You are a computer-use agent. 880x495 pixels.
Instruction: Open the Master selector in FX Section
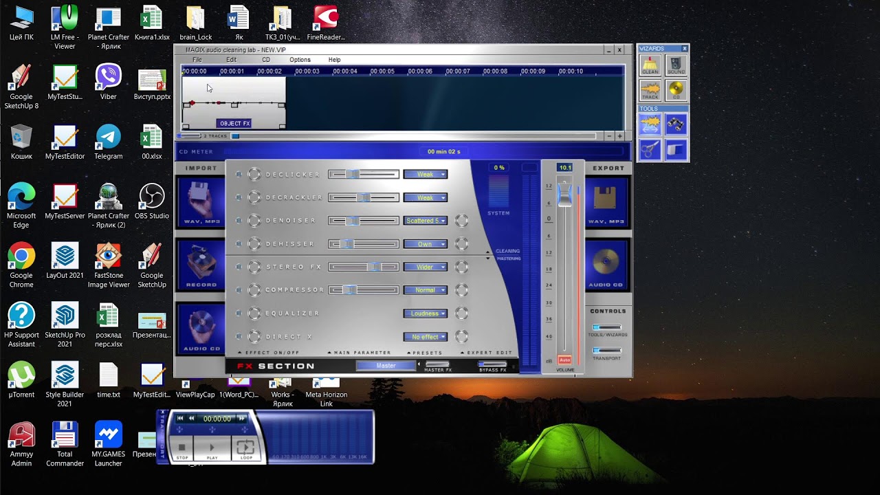tap(386, 366)
